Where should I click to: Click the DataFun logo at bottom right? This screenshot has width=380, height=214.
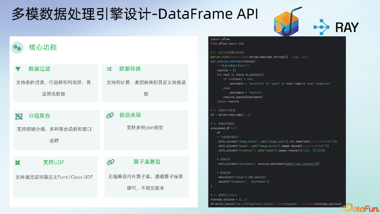(x=360, y=208)
